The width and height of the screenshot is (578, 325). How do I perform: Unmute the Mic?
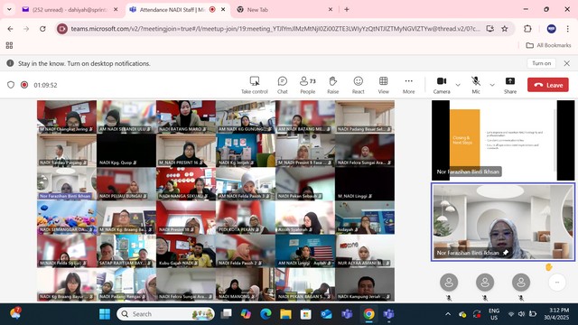[x=476, y=85]
